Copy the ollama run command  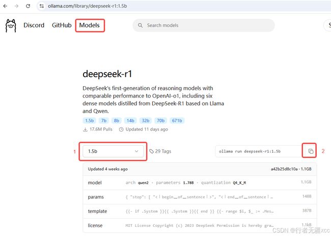coord(311,151)
